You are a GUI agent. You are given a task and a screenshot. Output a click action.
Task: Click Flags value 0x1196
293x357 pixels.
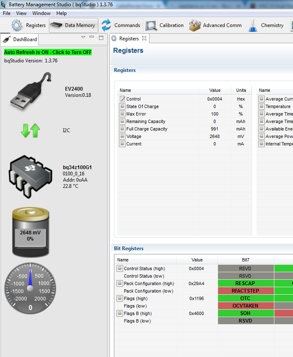[x=196, y=298]
